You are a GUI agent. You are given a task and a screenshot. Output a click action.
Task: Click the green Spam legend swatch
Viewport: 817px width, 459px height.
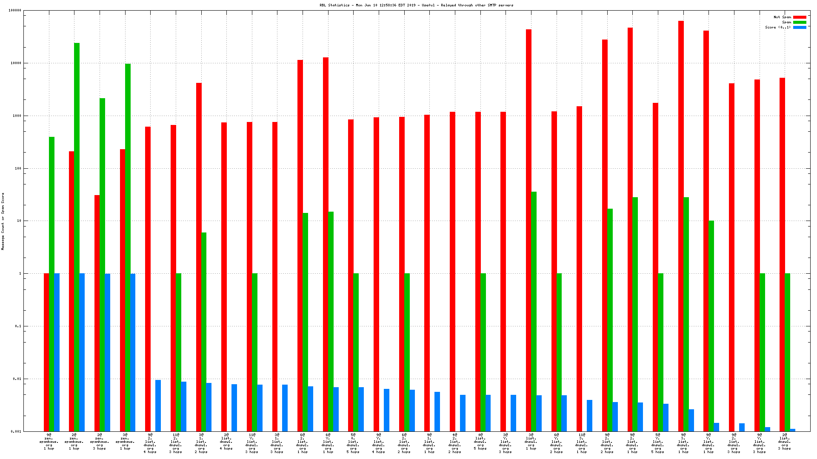pos(800,23)
